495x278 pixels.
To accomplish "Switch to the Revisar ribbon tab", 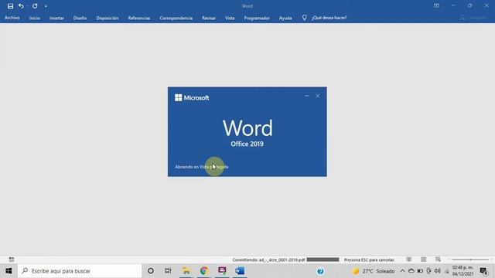I will click(x=209, y=18).
